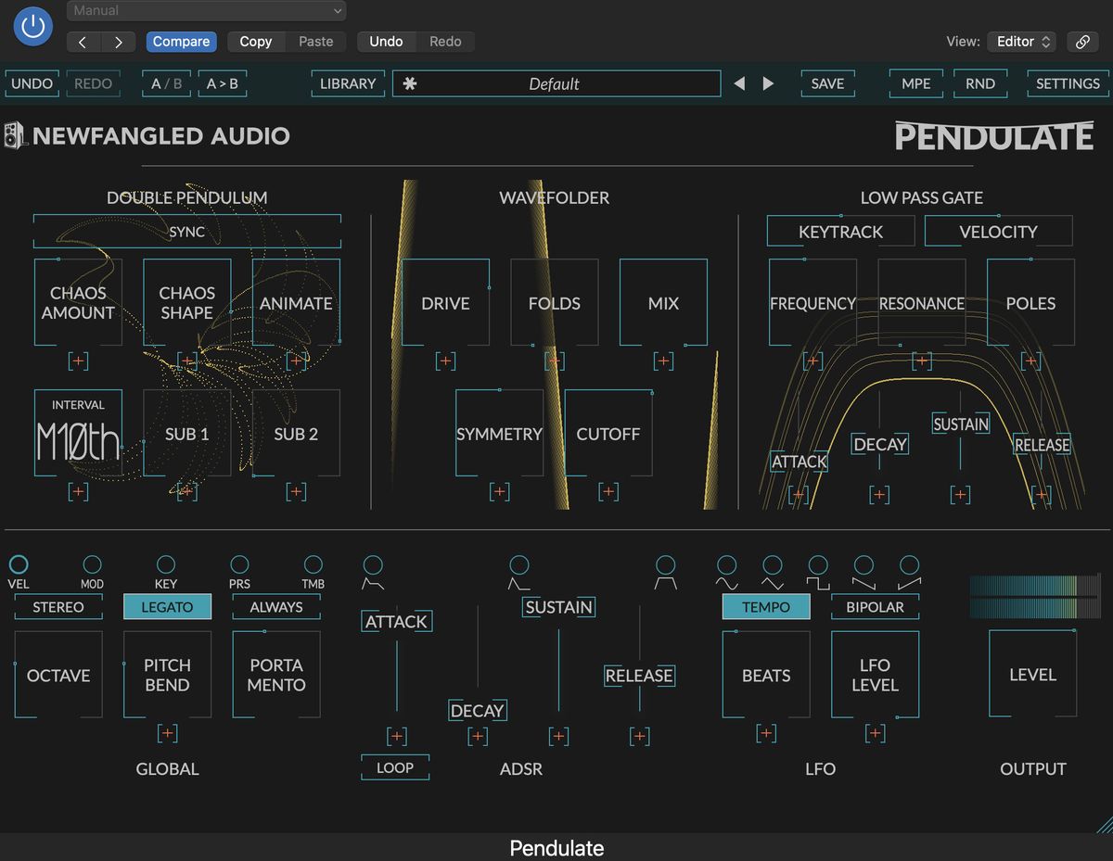
Task: Toggle the KEYTRACK switch
Action: [x=841, y=232]
